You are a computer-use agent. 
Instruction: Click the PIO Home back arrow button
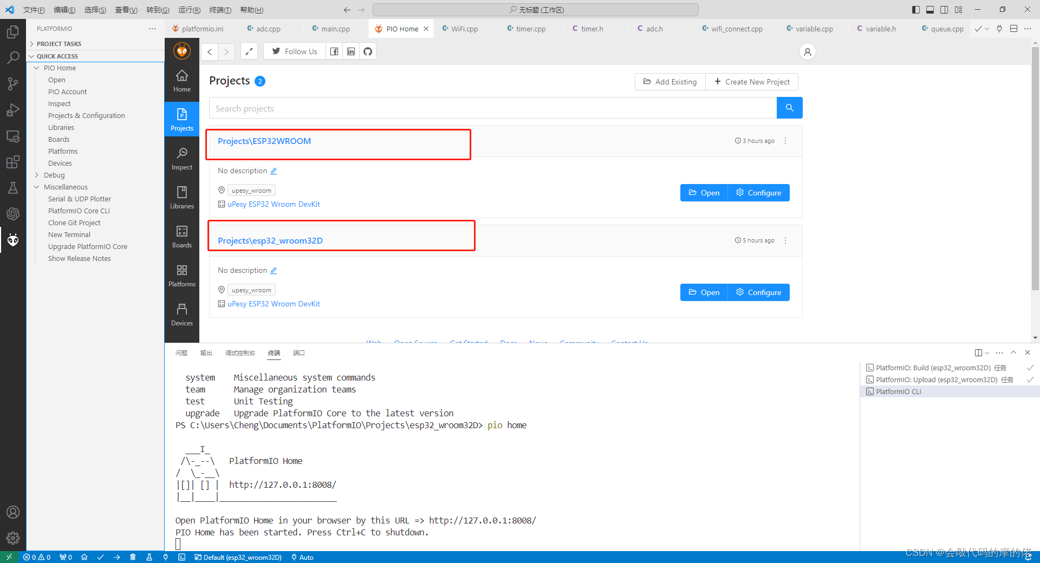pos(210,51)
